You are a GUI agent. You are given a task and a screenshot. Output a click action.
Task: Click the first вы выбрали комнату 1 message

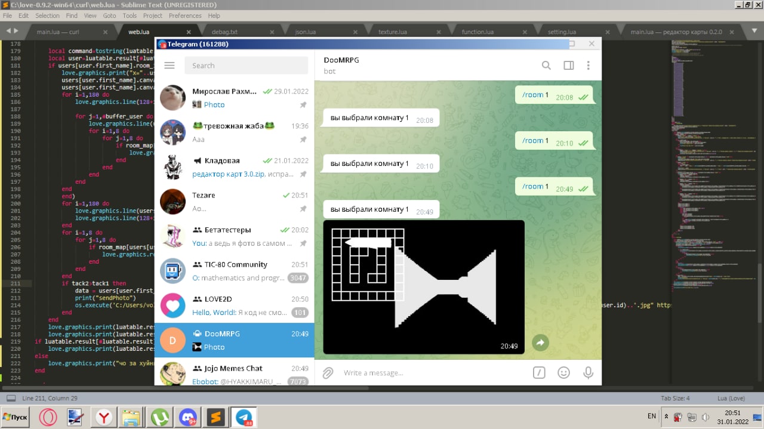coord(381,118)
